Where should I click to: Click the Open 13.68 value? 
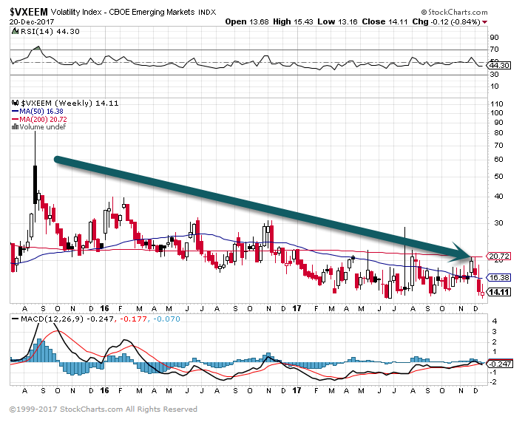pos(247,21)
